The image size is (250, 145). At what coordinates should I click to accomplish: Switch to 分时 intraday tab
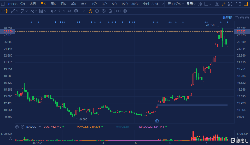point(23,4)
